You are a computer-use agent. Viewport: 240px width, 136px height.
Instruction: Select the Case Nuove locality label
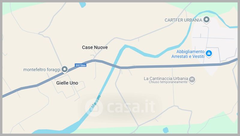pos(95,47)
